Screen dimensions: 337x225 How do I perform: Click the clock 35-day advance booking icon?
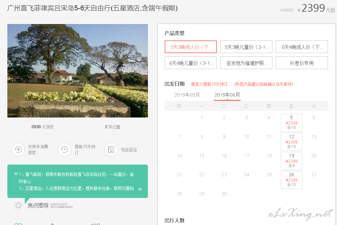pos(65,150)
